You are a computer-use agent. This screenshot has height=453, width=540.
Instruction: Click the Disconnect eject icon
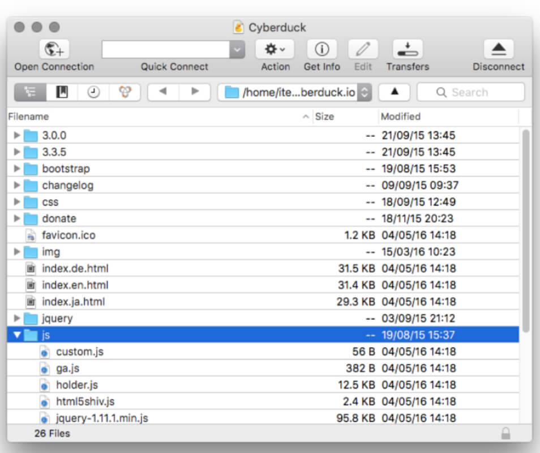(x=498, y=49)
